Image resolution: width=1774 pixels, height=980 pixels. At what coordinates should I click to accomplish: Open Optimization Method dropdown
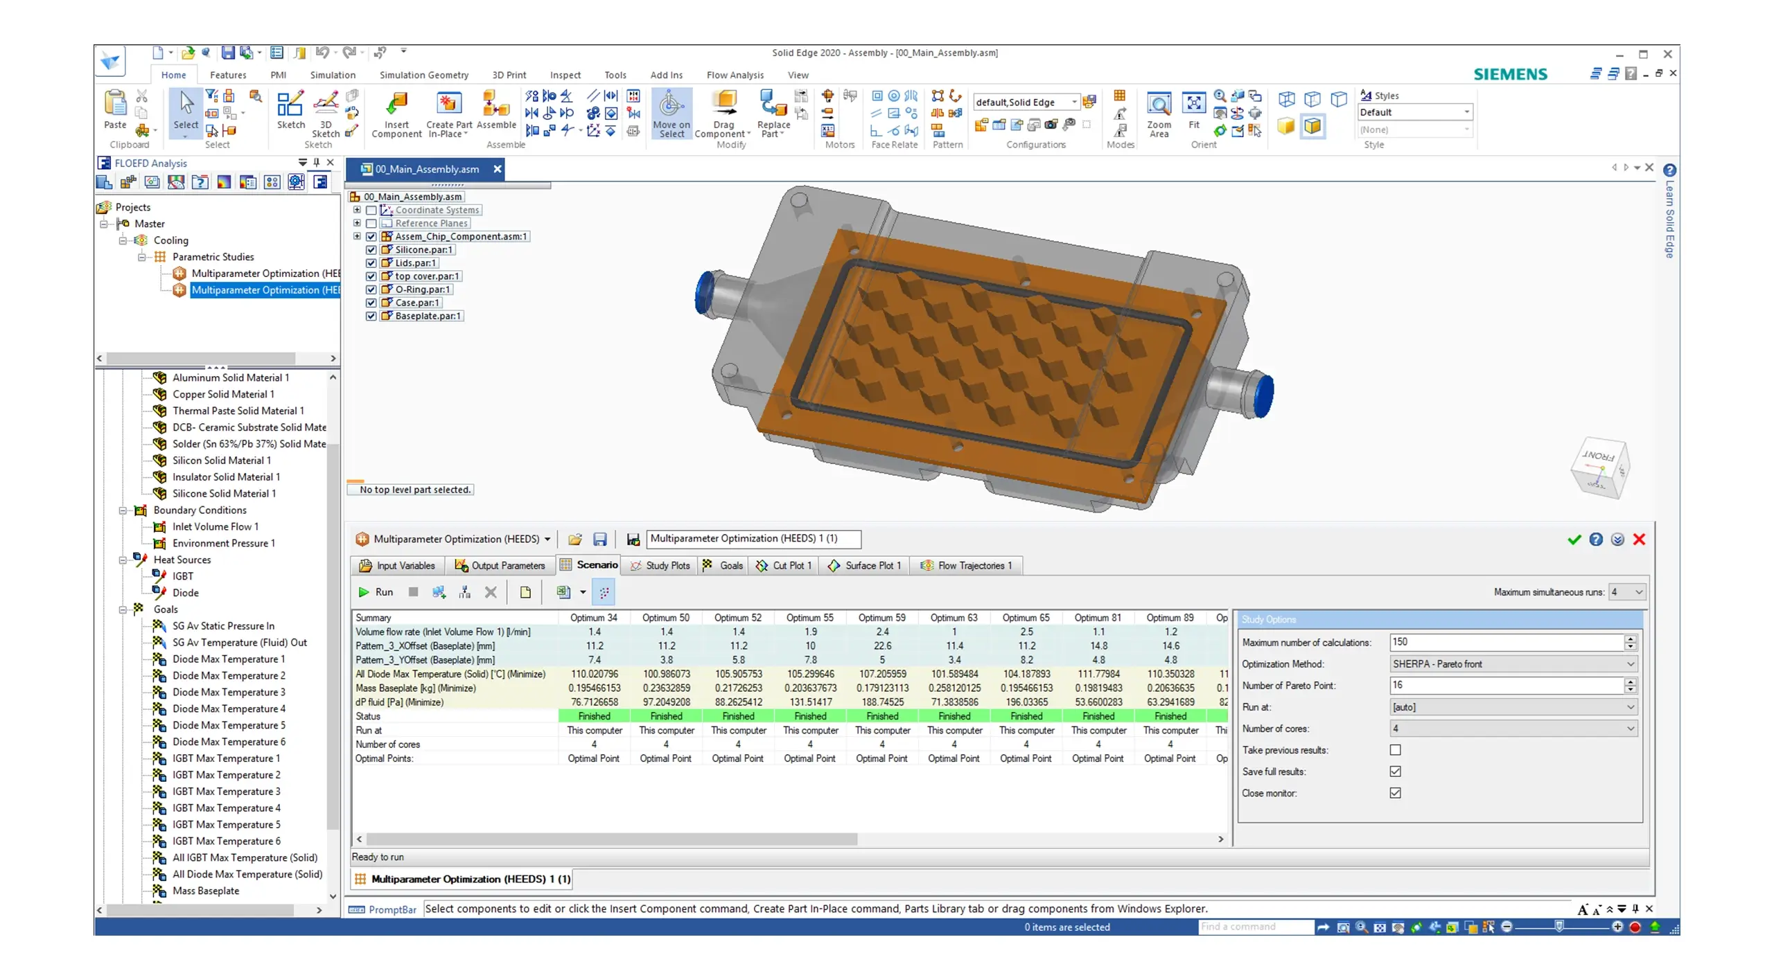tap(1513, 663)
